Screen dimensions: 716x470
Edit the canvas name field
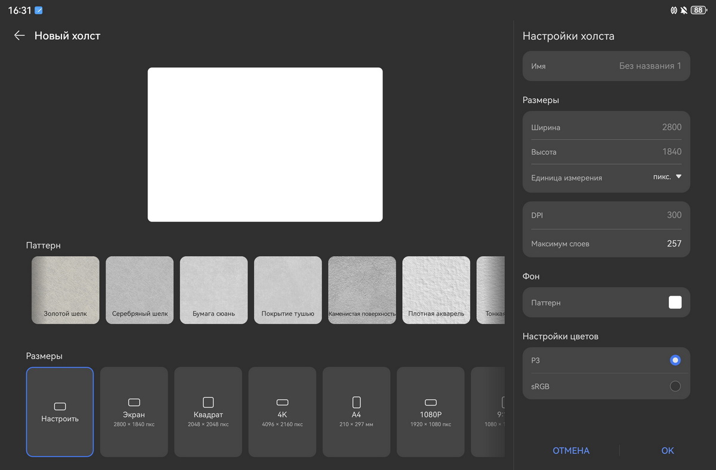[x=606, y=66]
